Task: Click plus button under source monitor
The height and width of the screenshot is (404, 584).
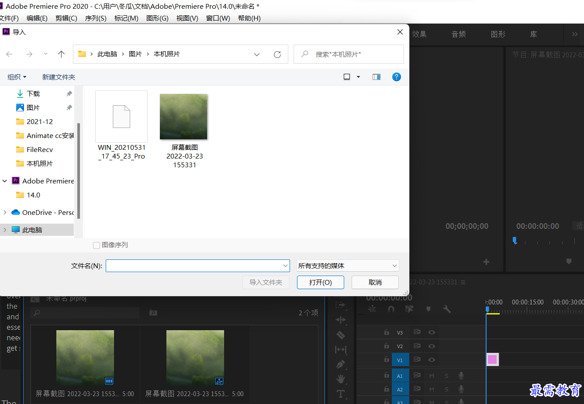Action: pos(486,262)
